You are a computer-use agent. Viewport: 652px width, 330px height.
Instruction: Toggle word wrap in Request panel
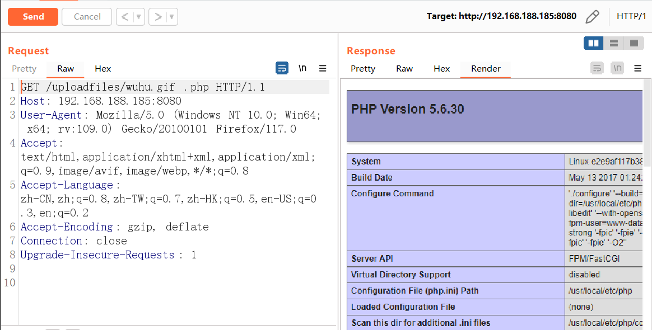[x=282, y=68]
